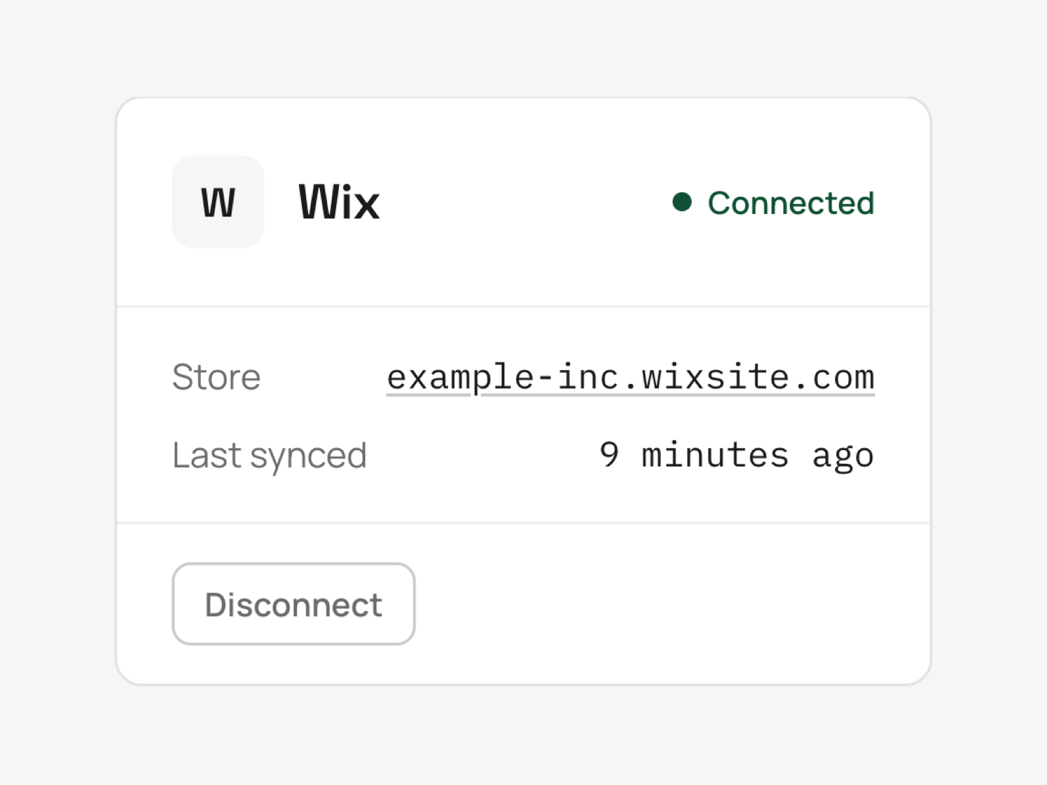Click the Wix logo tile
Screen dimensions: 1047x785
tap(218, 201)
